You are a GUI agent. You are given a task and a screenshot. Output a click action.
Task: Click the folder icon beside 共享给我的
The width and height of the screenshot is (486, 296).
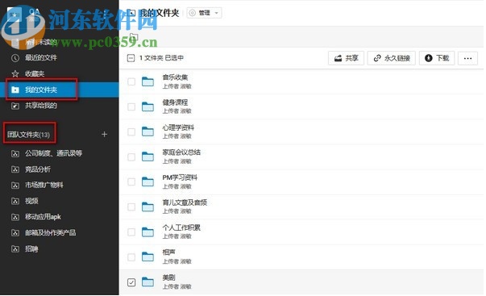click(x=15, y=106)
